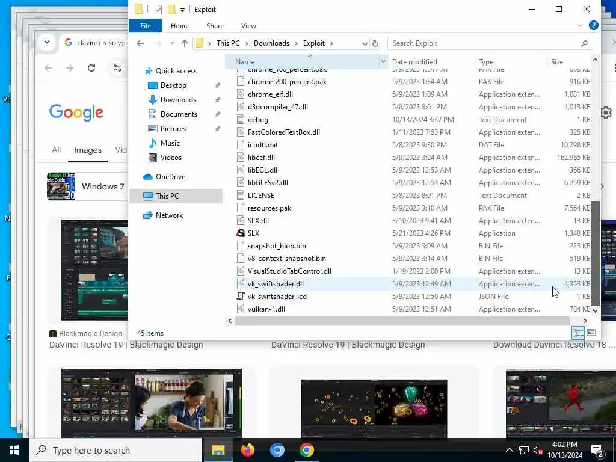Expand the Chrome tab search dropdown
The image size is (616, 462).
point(47,42)
